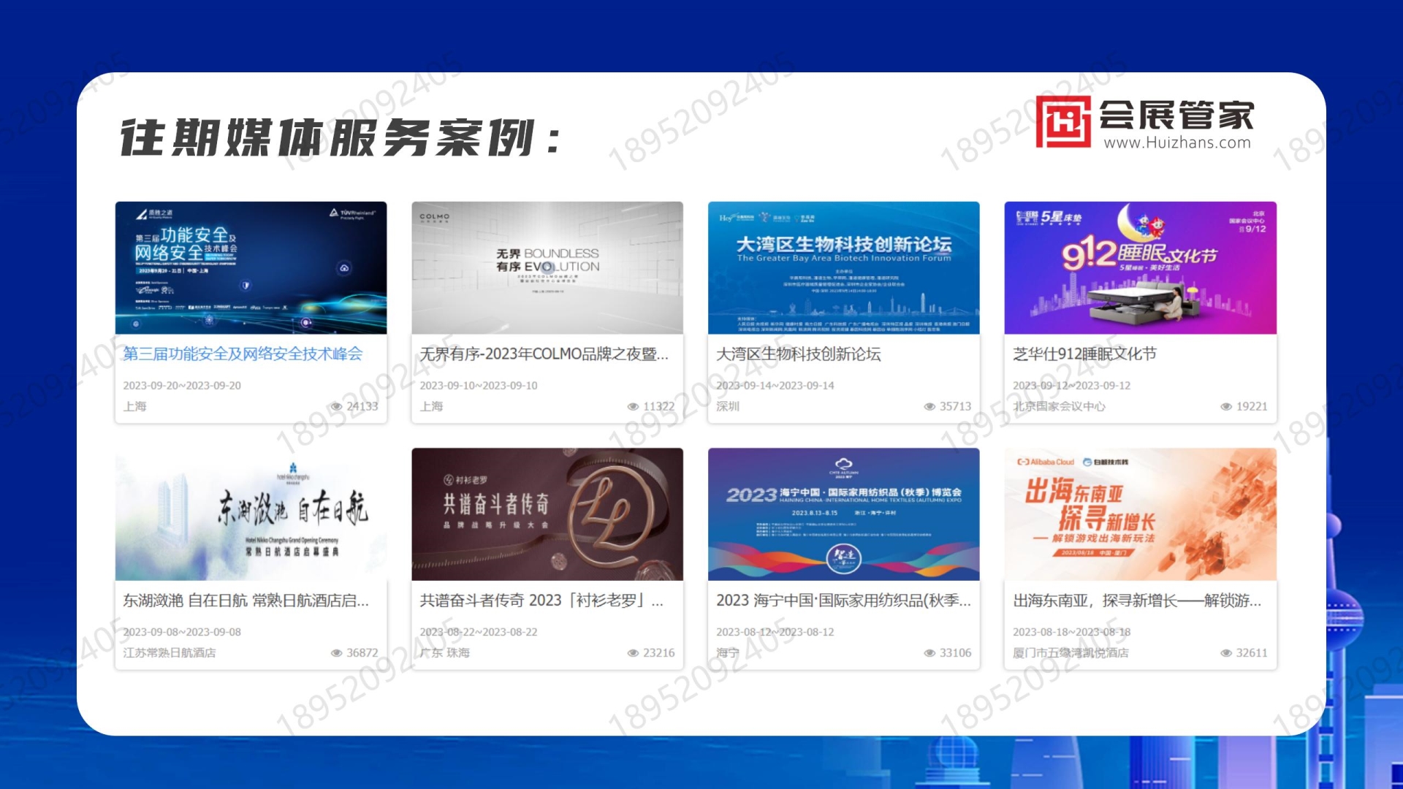Open 无界有序-2023年COLMO品牌之夜 title
The image size is (1403, 789).
(x=544, y=354)
